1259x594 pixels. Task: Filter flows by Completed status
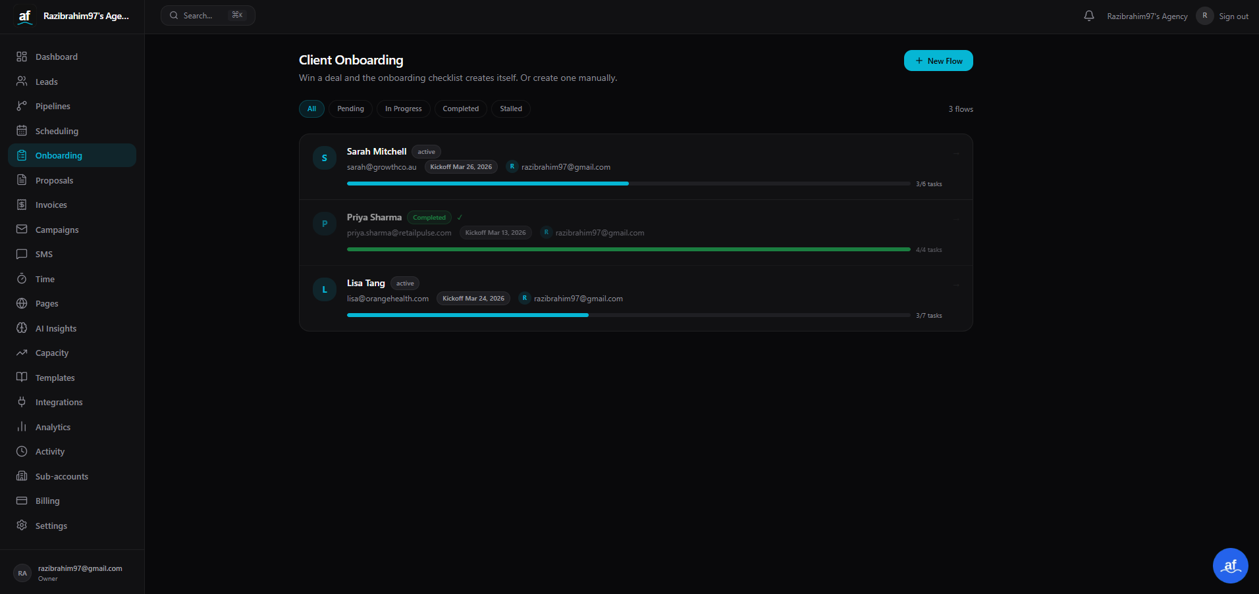point(460,109)
